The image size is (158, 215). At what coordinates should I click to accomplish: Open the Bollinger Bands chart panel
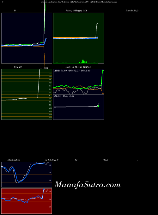point(27,38)
